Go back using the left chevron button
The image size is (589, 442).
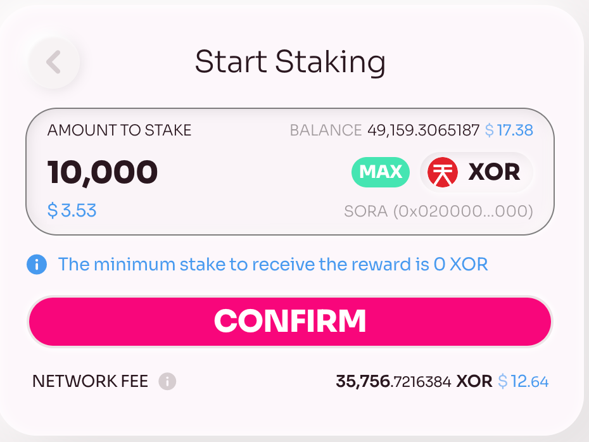point(54,62)
